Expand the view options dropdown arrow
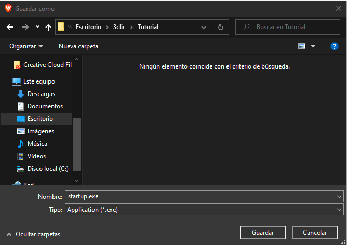 [x=313, y=46]
